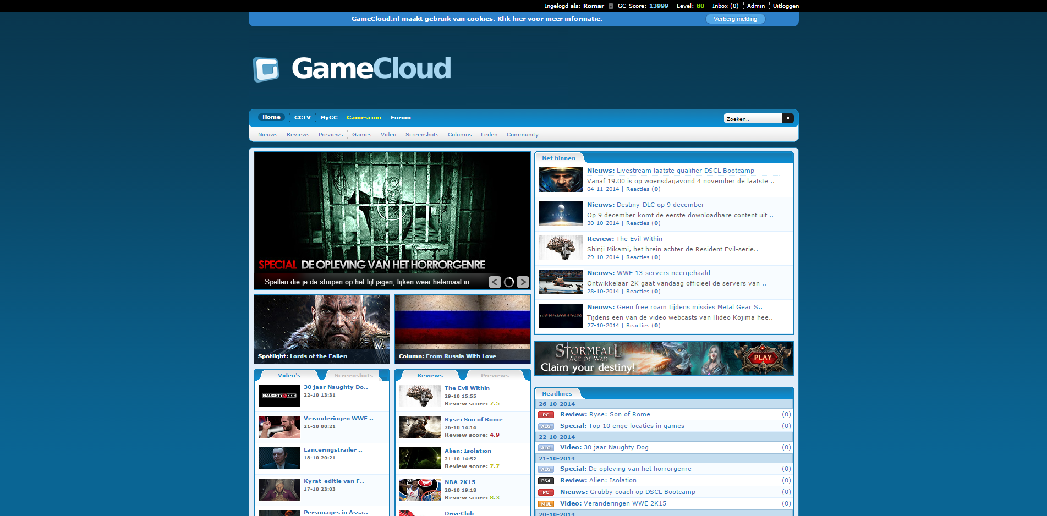
Task: Hide the cookie notice with Verberg melding
Action: coord(735,19)
